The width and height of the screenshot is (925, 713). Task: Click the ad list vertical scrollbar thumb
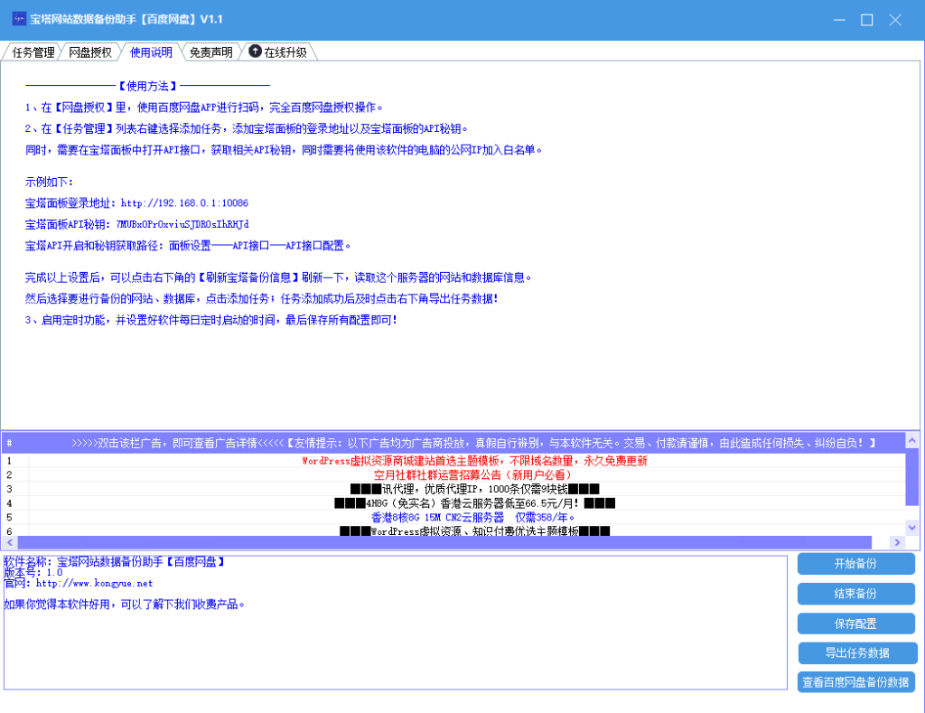click(912, 477)
